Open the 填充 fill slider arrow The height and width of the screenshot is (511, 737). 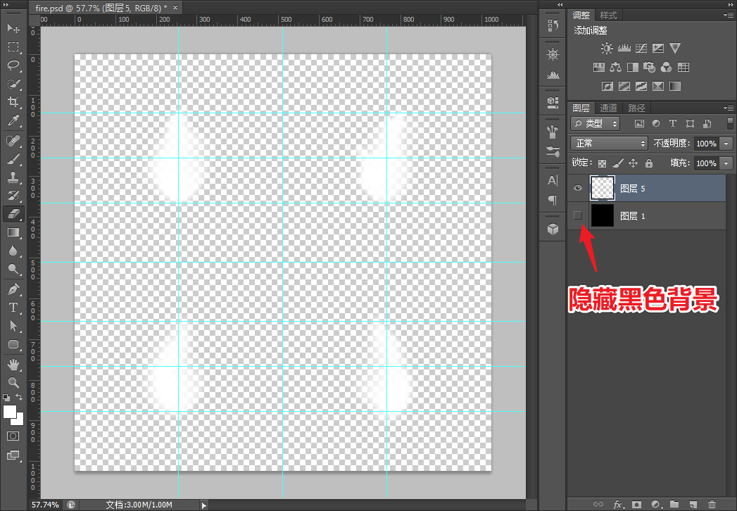(726, 163)
